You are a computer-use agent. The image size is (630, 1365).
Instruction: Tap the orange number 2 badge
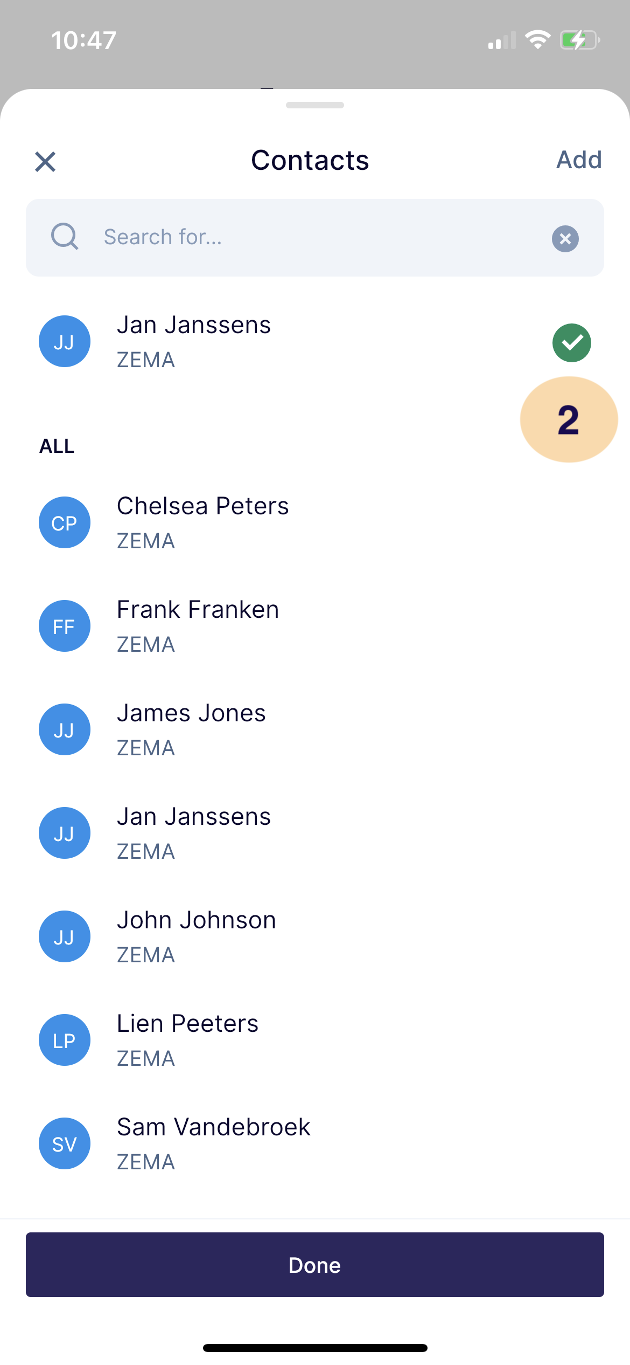coord(569,419)
